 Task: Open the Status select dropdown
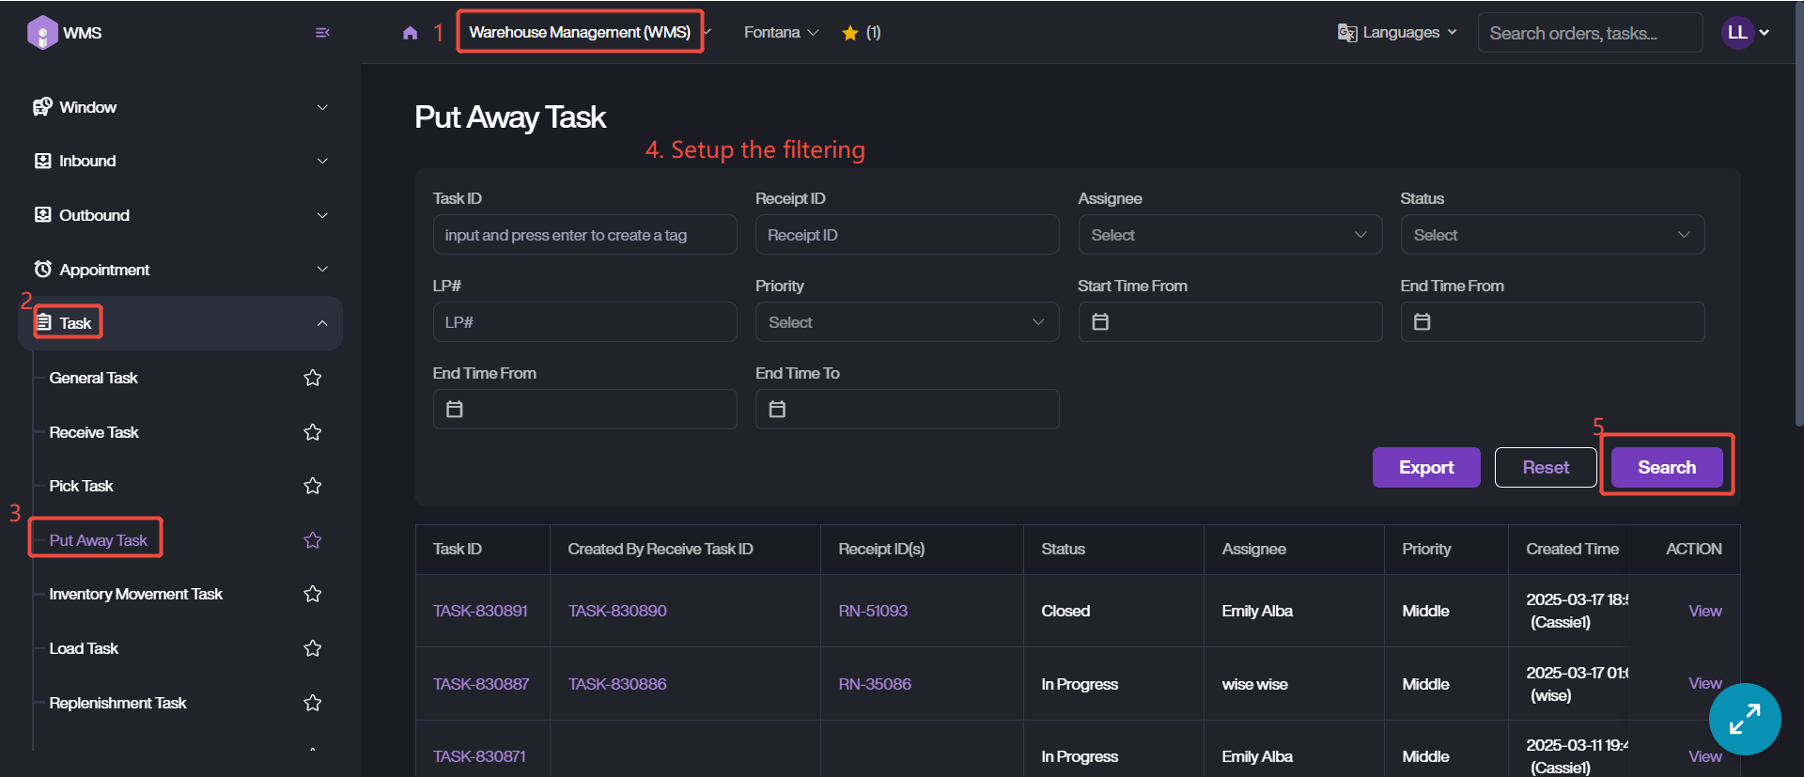[x=1552, y=235]
